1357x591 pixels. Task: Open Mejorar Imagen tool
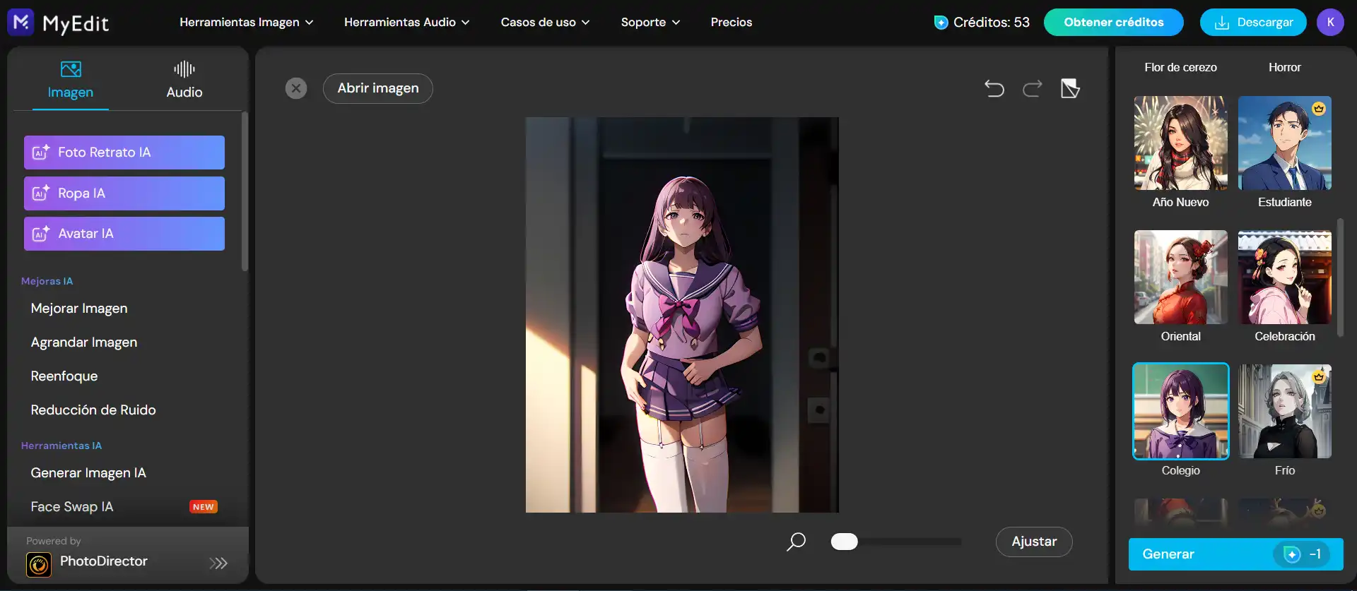point(79,309)
